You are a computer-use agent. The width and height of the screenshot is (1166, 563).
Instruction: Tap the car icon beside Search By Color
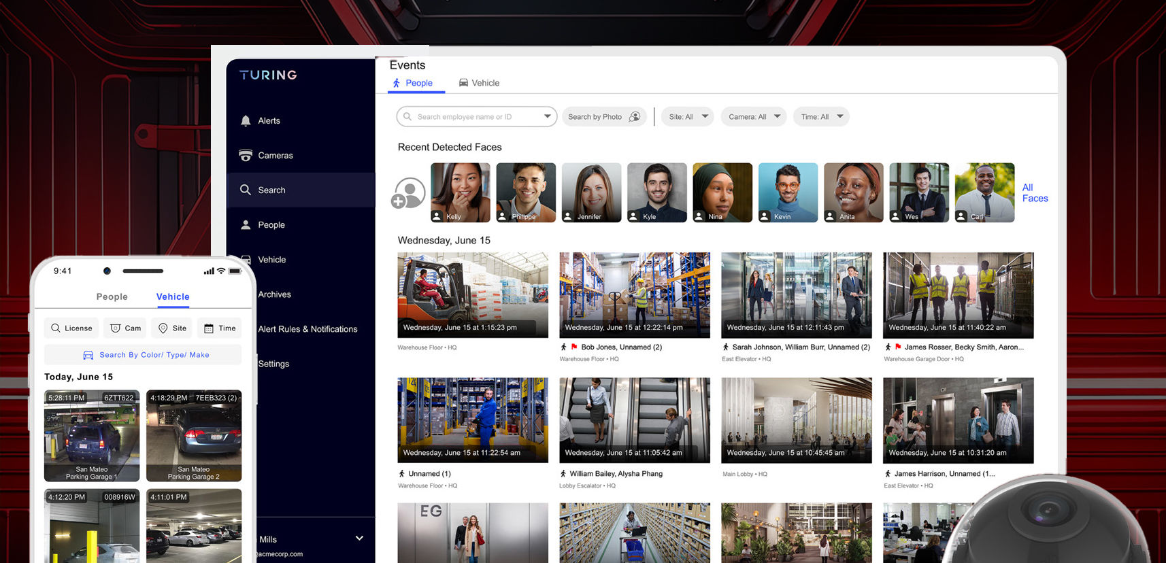tap(88, 355)
